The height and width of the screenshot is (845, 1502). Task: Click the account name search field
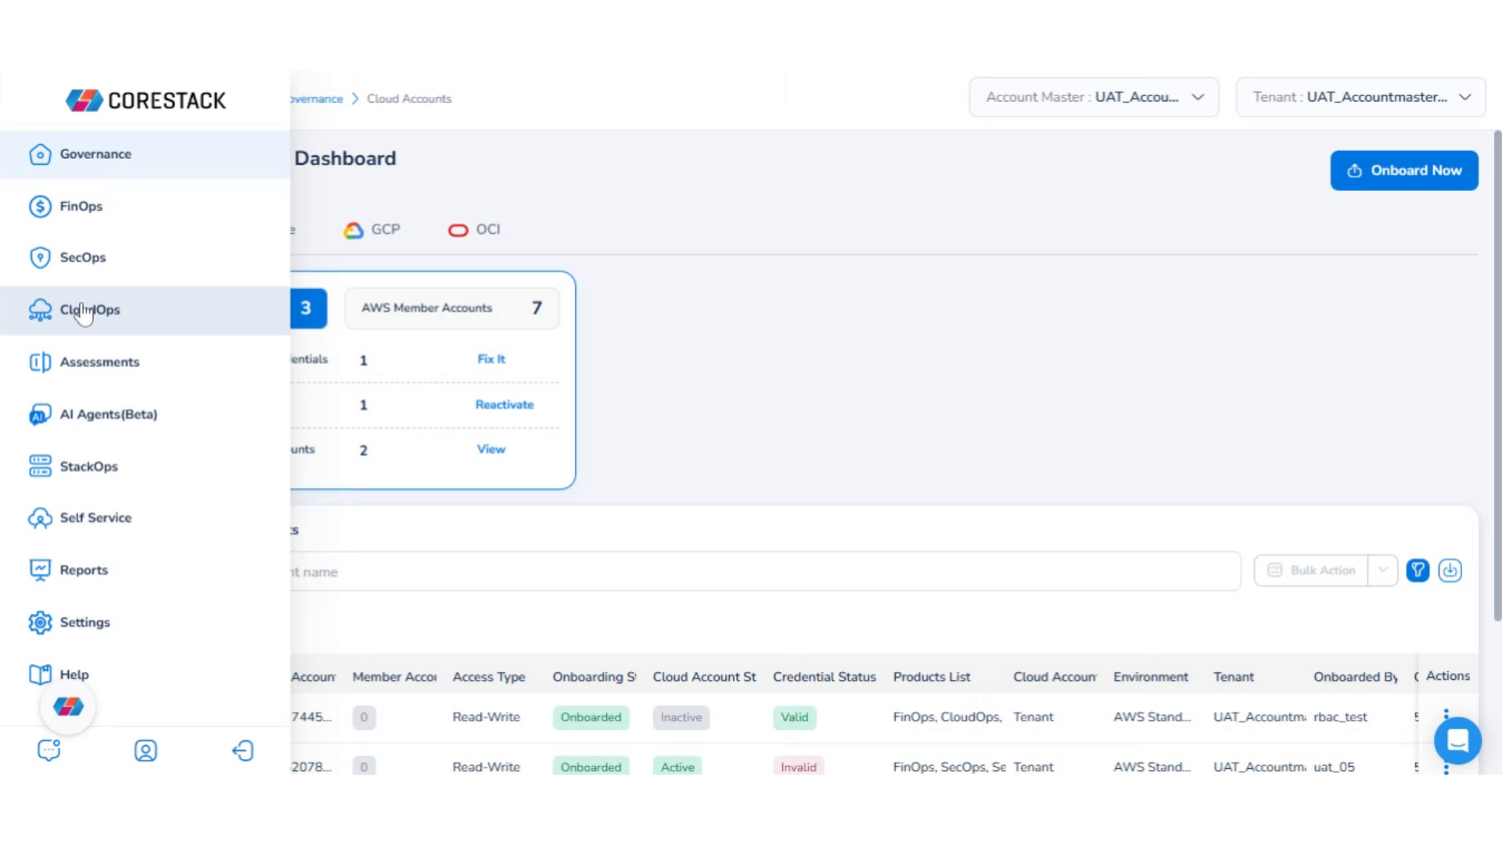765,572
